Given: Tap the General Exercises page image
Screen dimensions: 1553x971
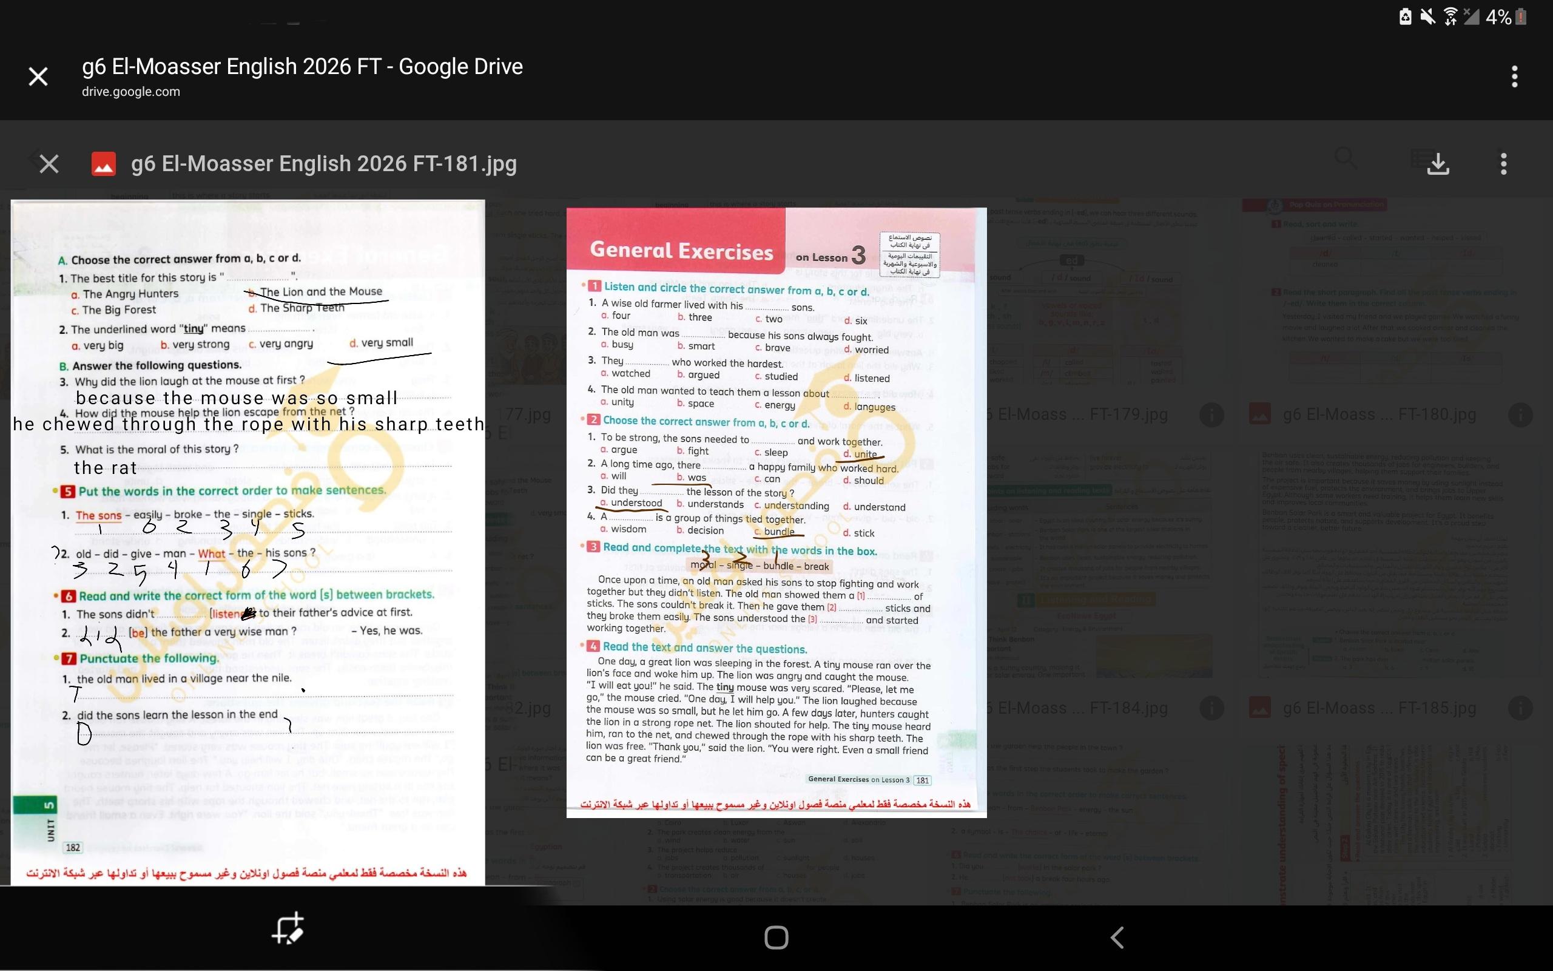Looking at the screenshot, I should pyautogui.click(x=776, y=512).
